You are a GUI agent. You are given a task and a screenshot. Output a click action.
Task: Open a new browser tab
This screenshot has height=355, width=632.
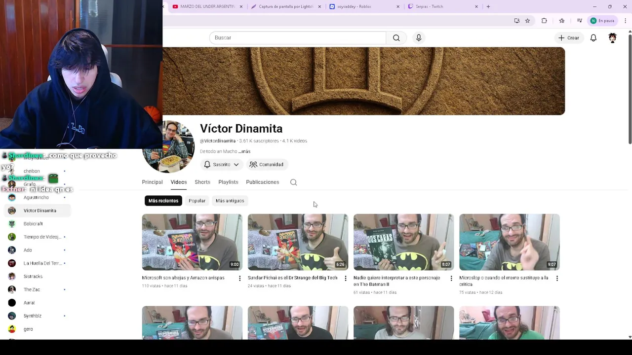pyautogui.click(x=488, y=6)
